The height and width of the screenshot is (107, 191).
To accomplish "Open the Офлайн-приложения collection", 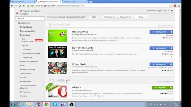I will (x=31, y=53).
